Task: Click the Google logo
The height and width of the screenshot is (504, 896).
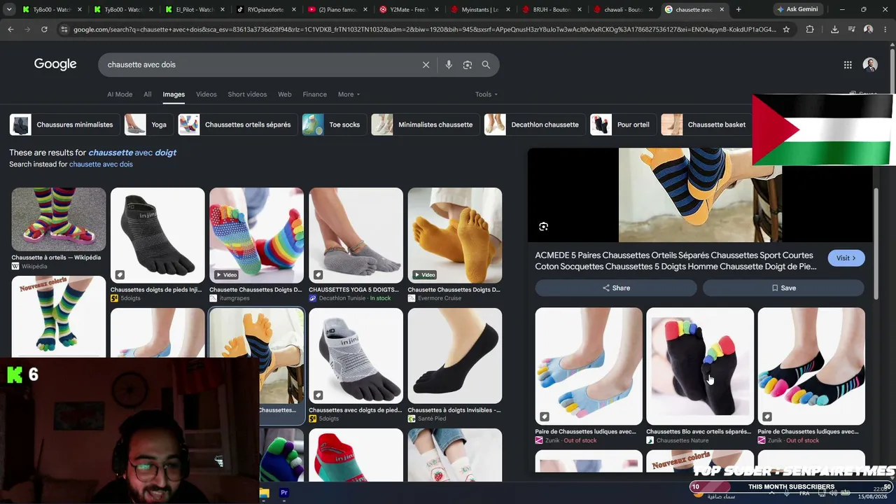Action: pyautogui.click(x=55, y=64)
